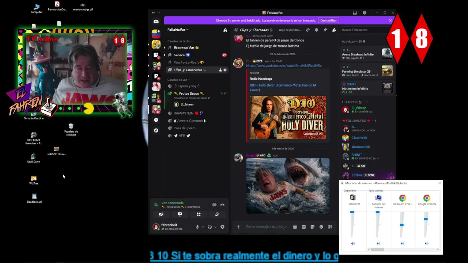Open the gift icon in message bar
This screenshot has width=468, height=263.
tap(295, 227)
